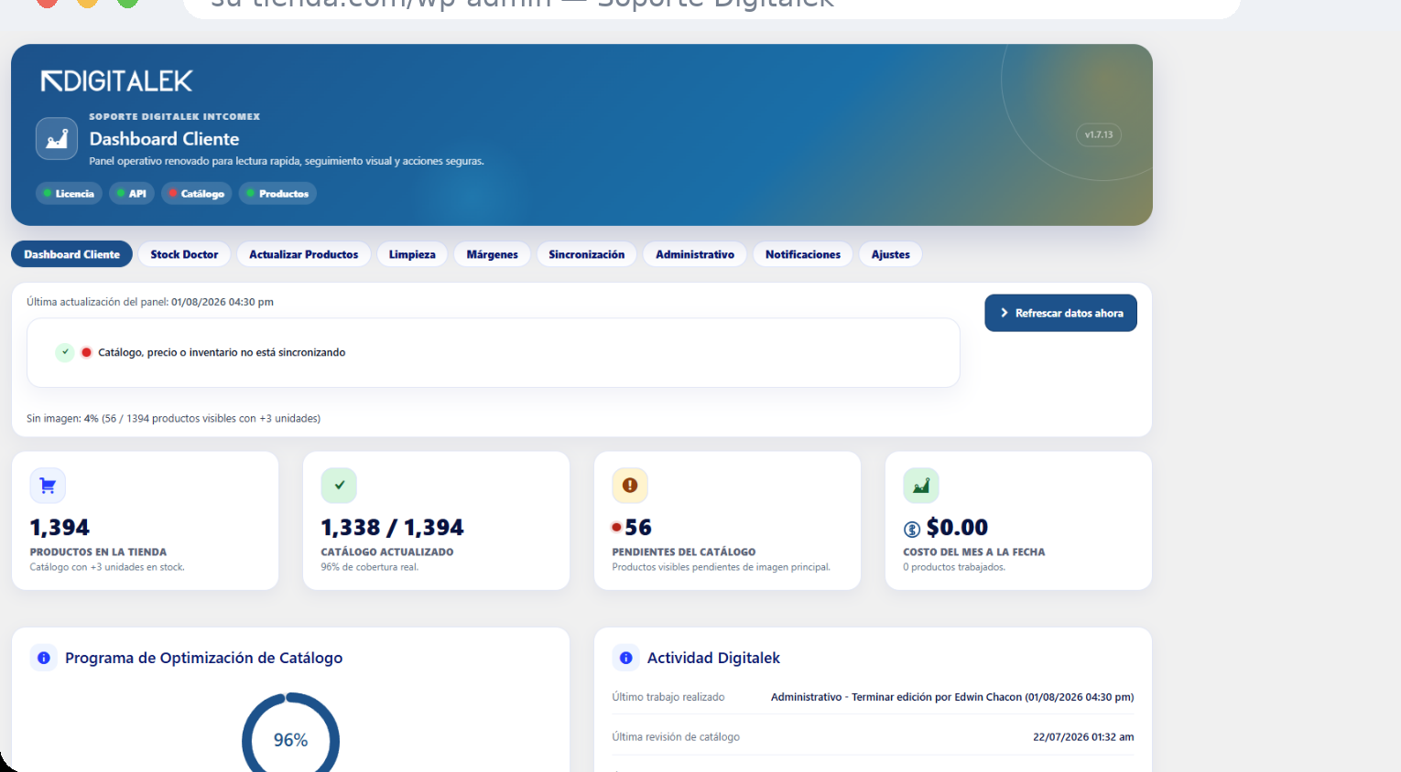Click the info icon beside Programa de Optimización
This screenshot has height=772, width=1401.
[44, 658]
